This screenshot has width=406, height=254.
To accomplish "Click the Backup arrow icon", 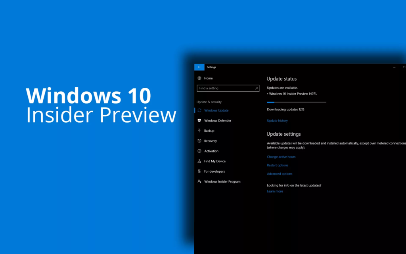I will point(199,131).
